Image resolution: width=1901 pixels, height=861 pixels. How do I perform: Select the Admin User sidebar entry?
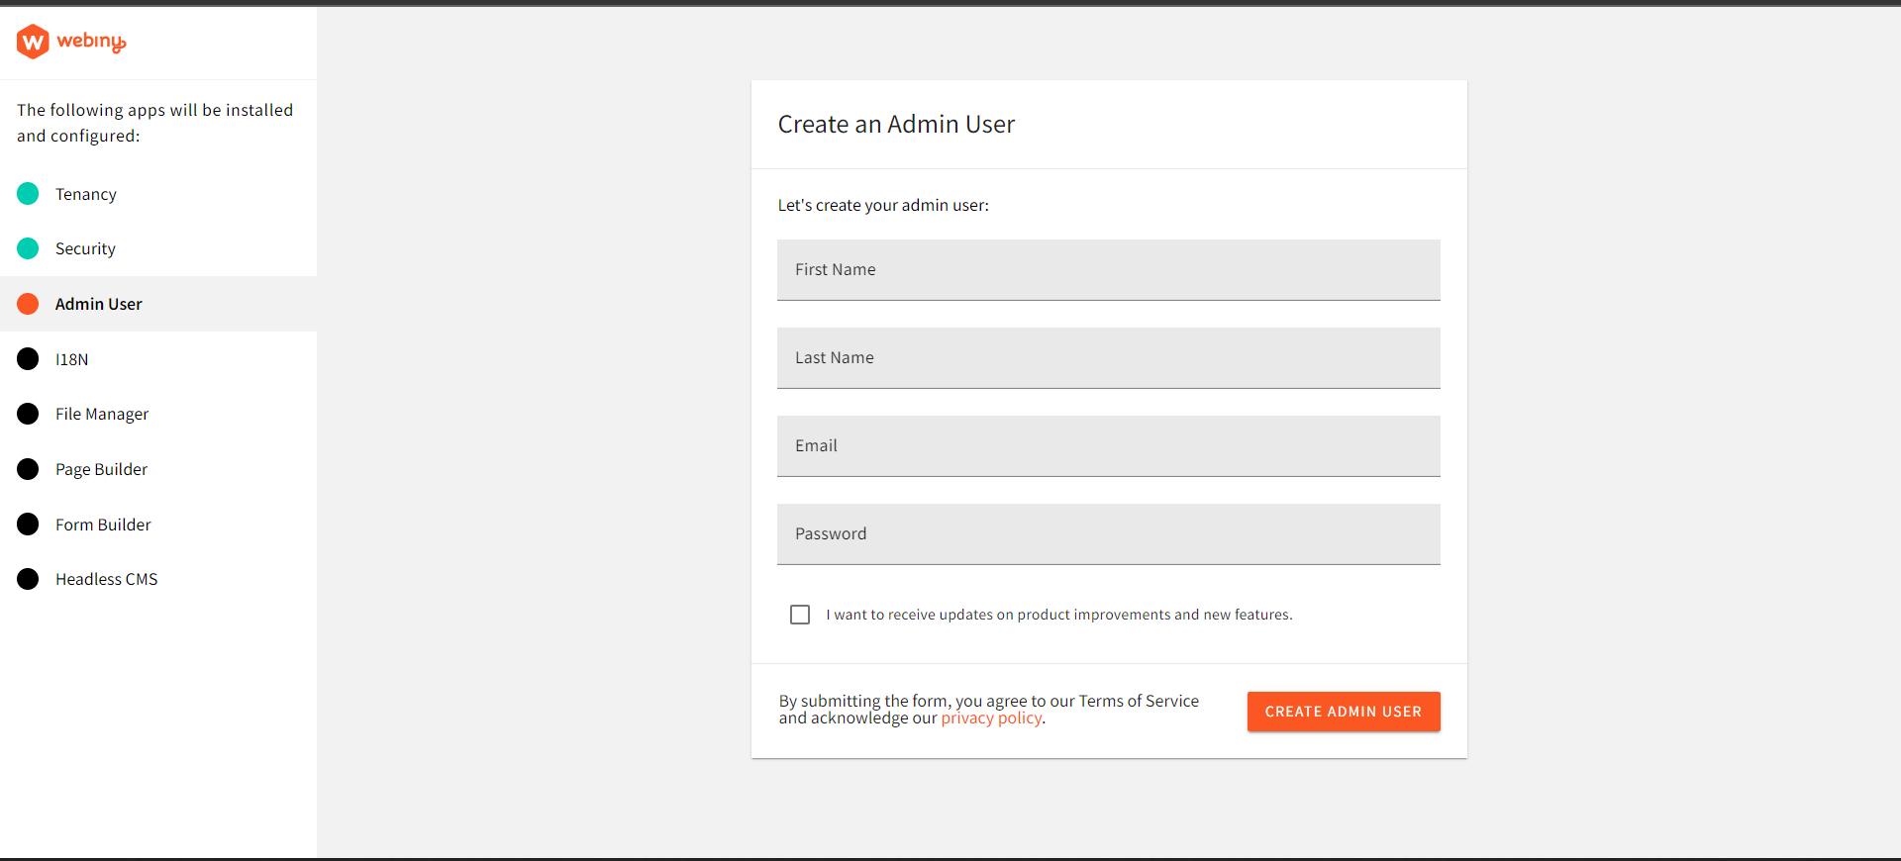click(99, 304)
